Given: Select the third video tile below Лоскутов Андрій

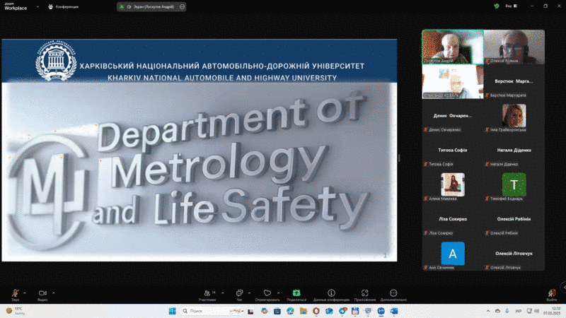Looking at the screenshot, I should [453, 81].
